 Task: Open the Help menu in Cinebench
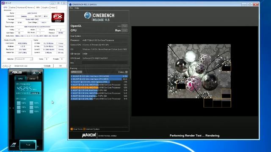point(77,8)
